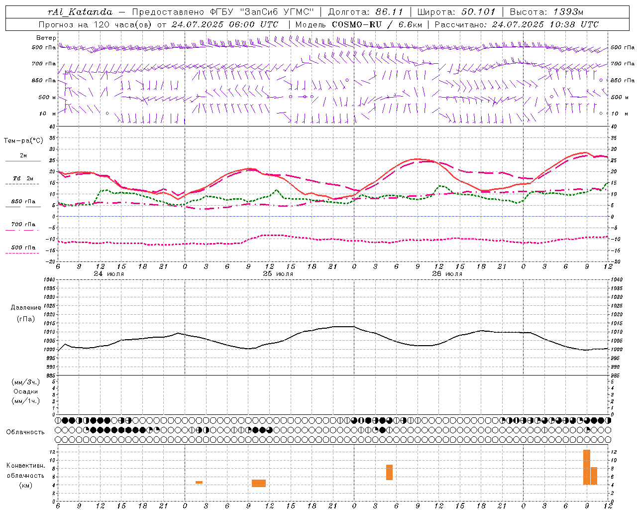Click the Ветер wind panel label
This screenshot has width=637, height=510.
46,38
